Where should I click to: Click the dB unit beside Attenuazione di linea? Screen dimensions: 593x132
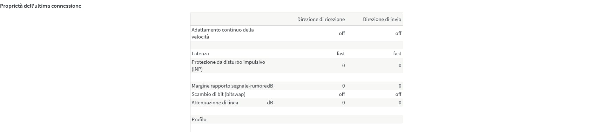click(x=270, y=103)
